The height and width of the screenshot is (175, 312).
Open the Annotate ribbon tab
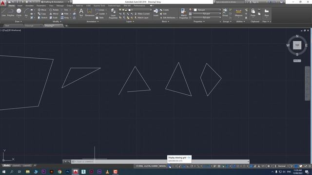tap(29, 6)
